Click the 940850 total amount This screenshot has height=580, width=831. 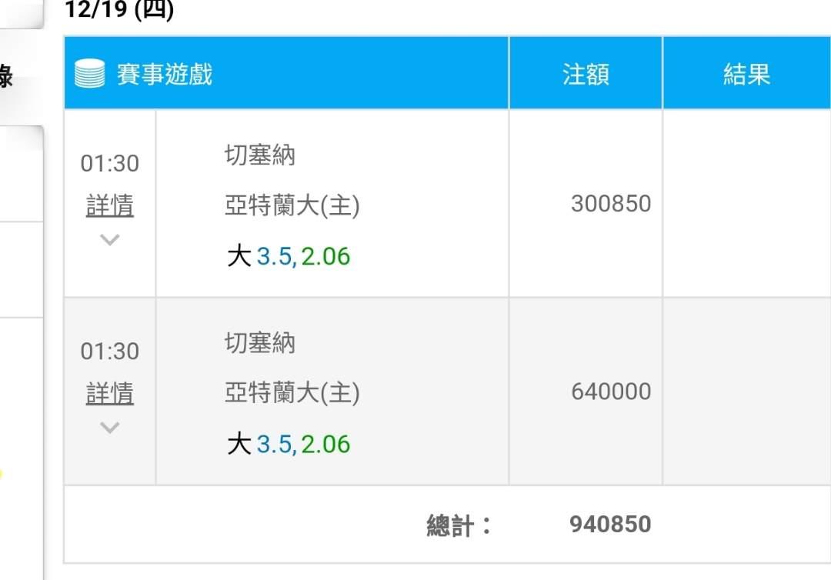pyautogui.click(x=610, y=525)
